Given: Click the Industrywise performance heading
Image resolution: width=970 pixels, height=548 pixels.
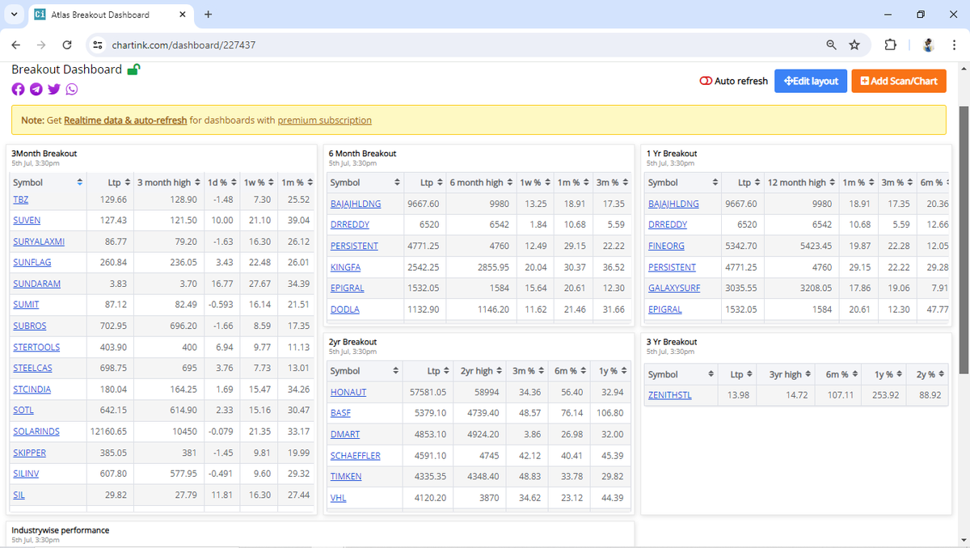Looking at the screenshot, I should tap(61, 530).
